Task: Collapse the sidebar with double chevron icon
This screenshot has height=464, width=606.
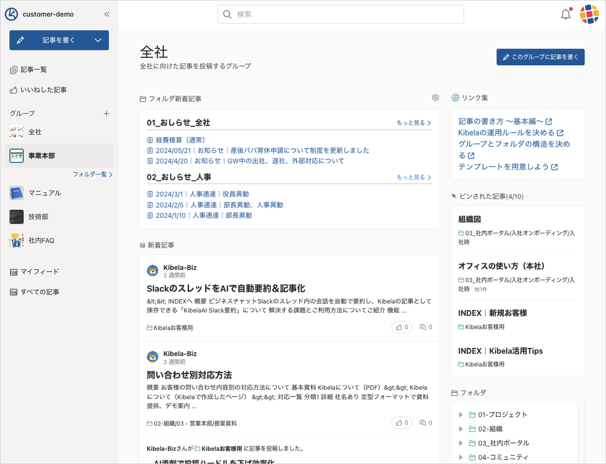Action: coord(107,14)
